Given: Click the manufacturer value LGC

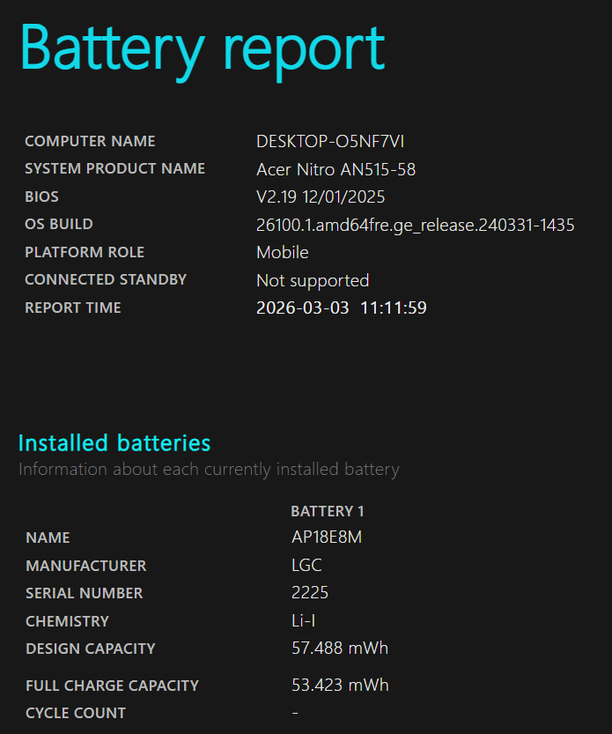Looking at the screenshot, I should [306, 566].
